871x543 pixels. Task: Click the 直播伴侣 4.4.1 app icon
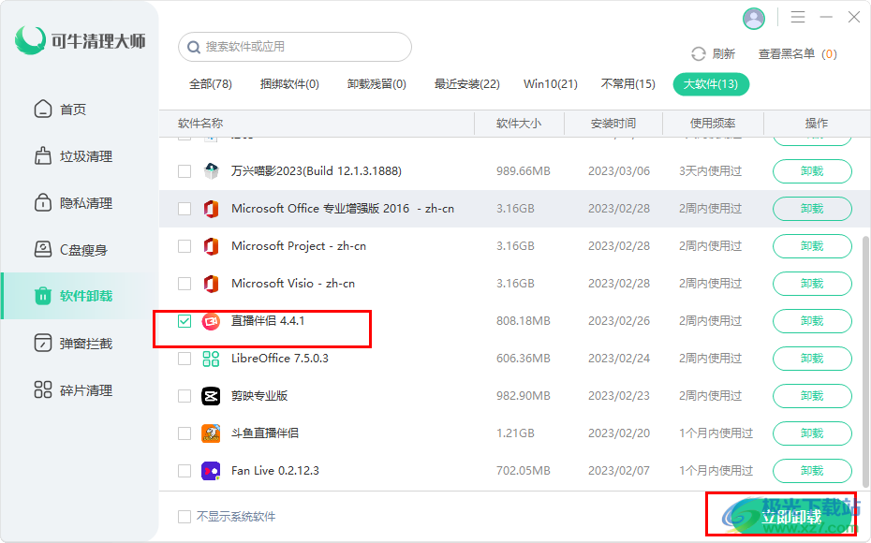pyautogui.click(x=211, y=321)
